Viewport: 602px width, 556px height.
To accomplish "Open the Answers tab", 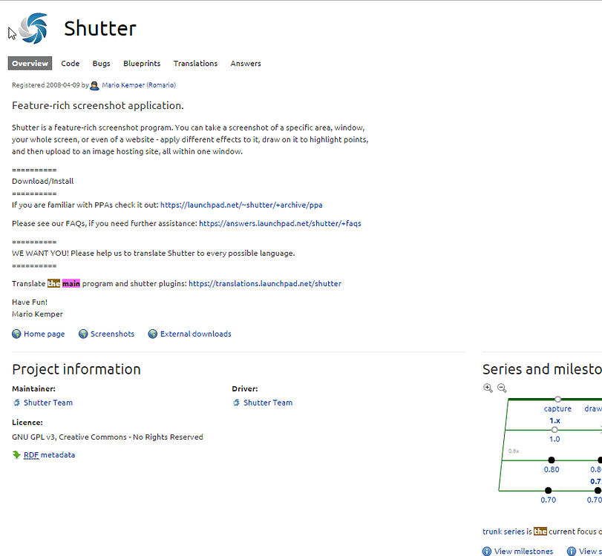I will [246, 64].
